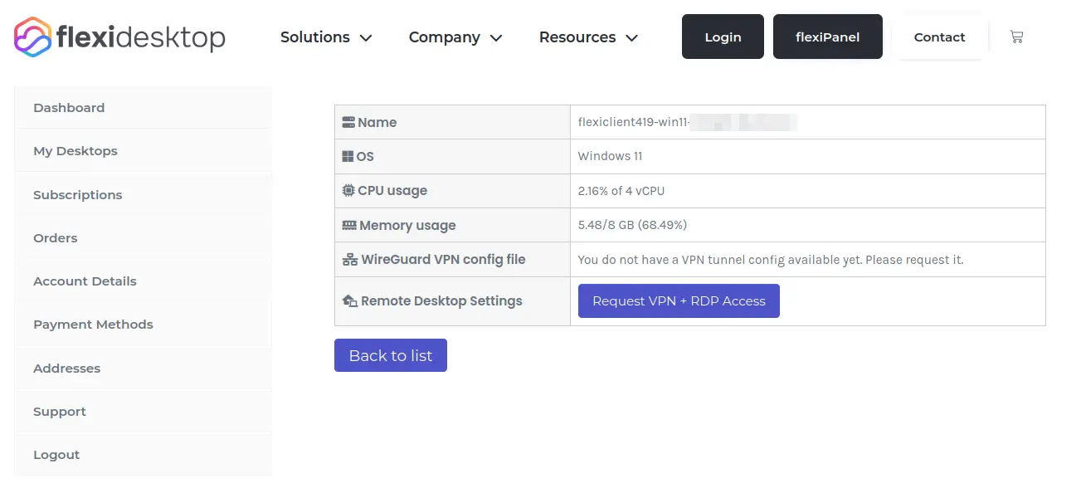Click the memory icon beside Memory usage
This screenshot has width=1081, height=503.
pos(349,225)
